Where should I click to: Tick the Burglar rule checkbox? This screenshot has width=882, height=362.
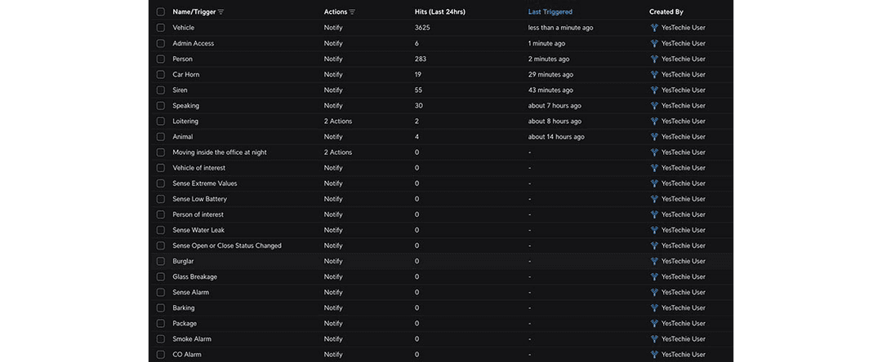pos(161,261)
